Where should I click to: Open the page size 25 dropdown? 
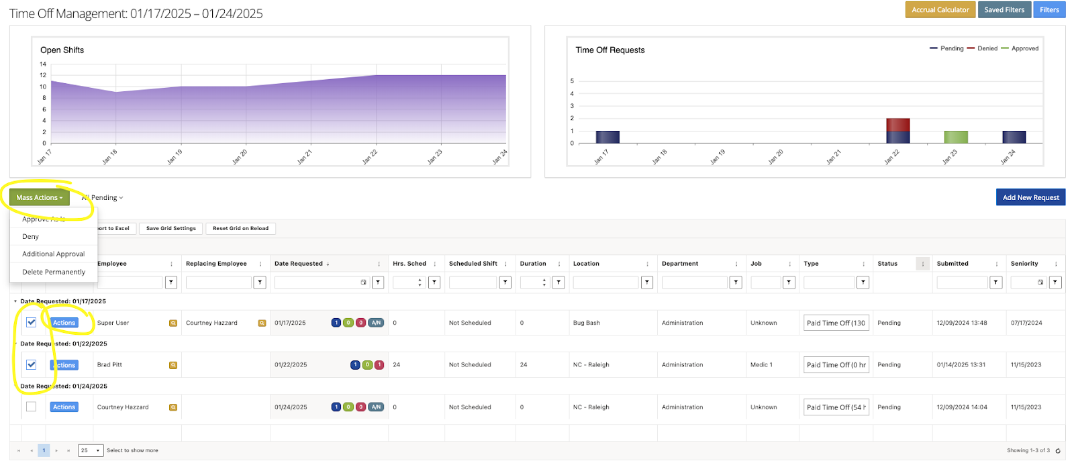click(91, 451)
